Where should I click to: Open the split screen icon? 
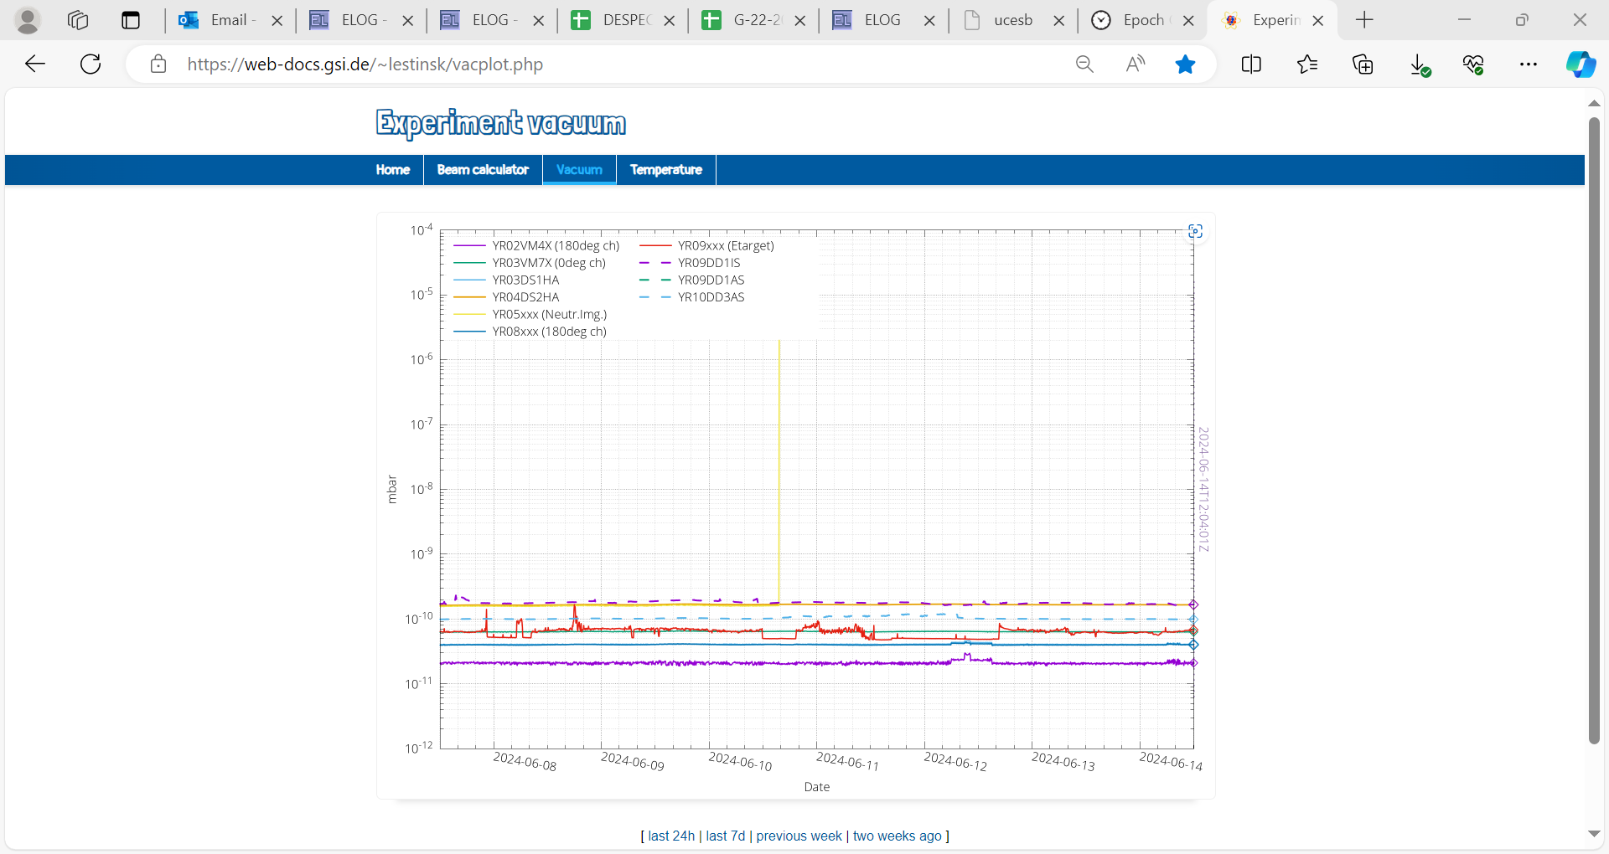click(x=1251, y=64)
